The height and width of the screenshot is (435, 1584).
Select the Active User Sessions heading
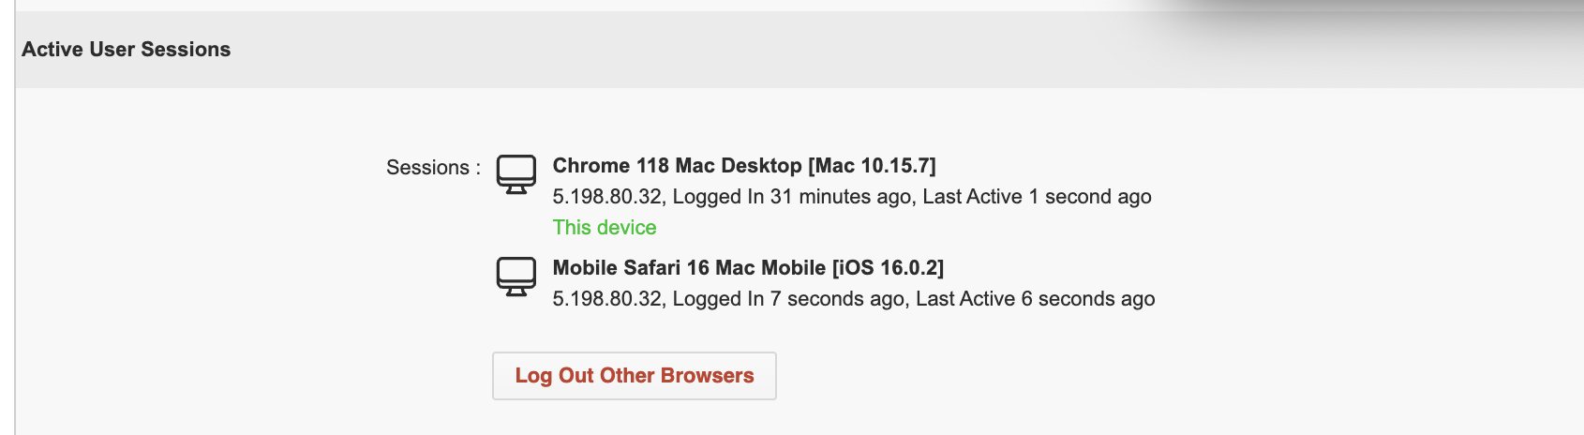[126, 50]
